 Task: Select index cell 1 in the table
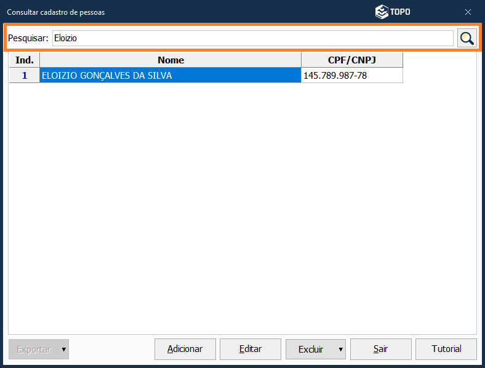point(25,75)
